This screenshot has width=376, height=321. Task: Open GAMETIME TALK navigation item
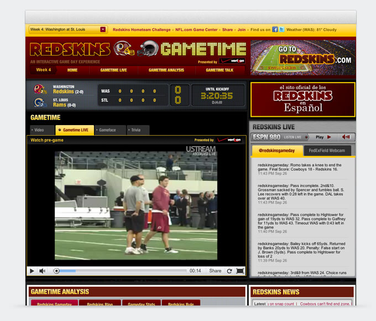(220, 70)
